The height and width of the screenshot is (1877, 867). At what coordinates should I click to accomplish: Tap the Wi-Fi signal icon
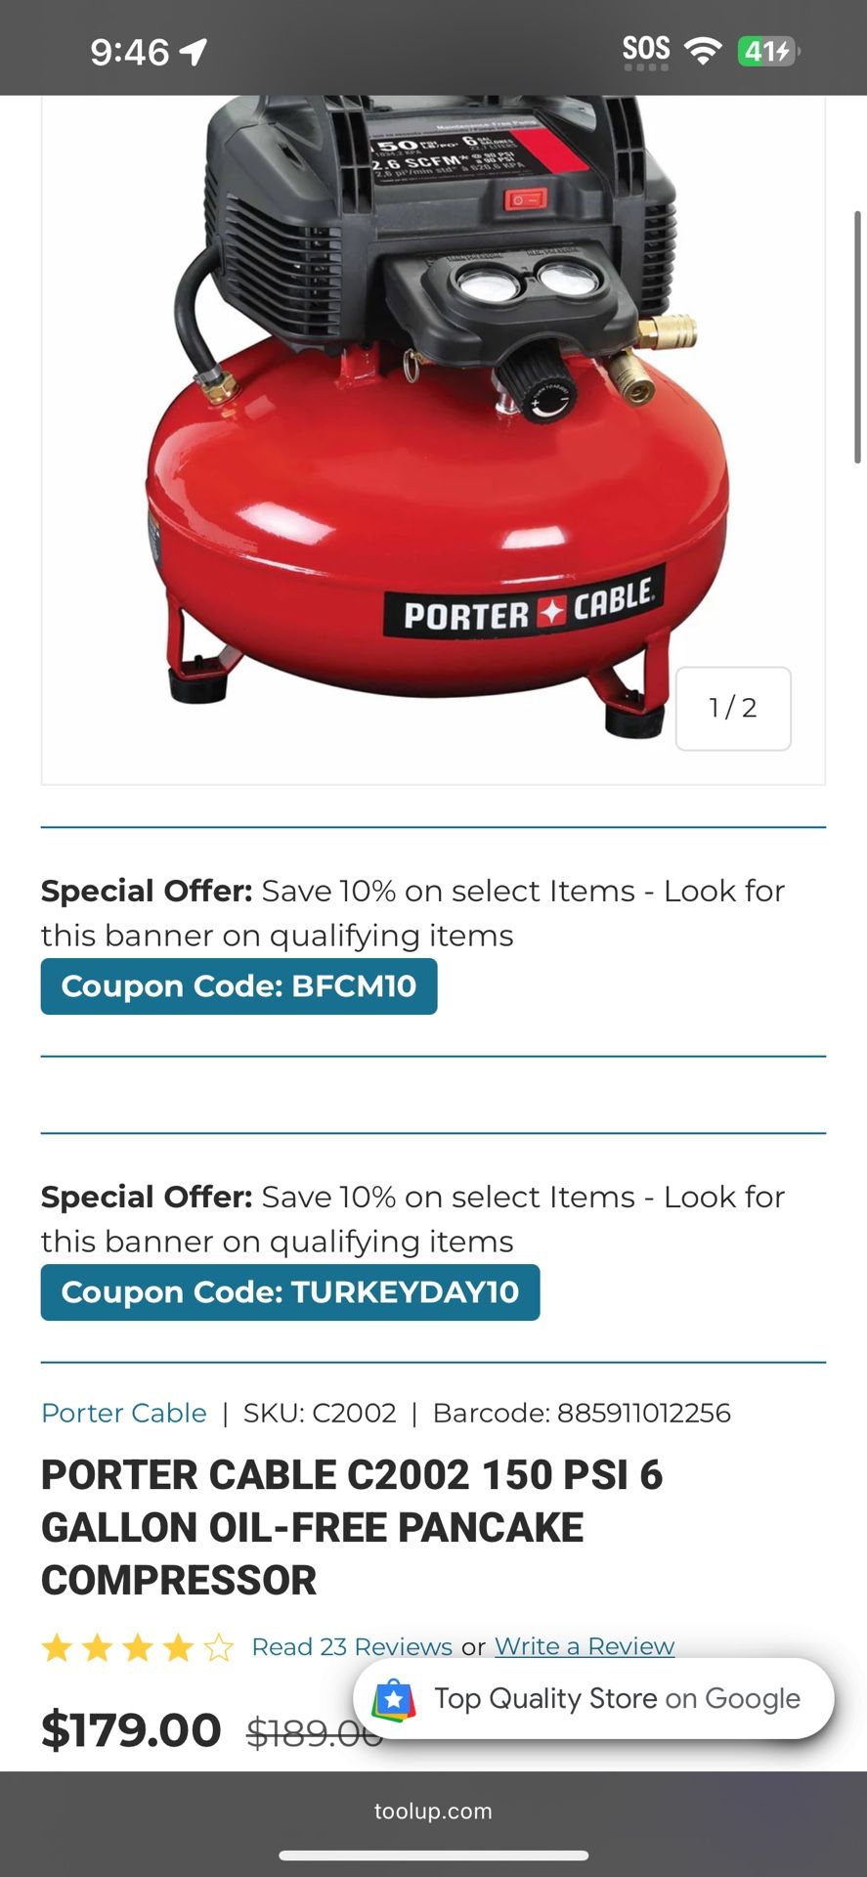(x=702, y=50)
